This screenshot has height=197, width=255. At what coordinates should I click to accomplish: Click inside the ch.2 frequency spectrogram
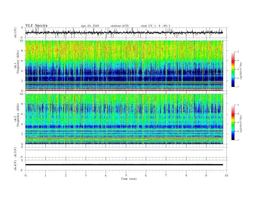click(124, 119)
